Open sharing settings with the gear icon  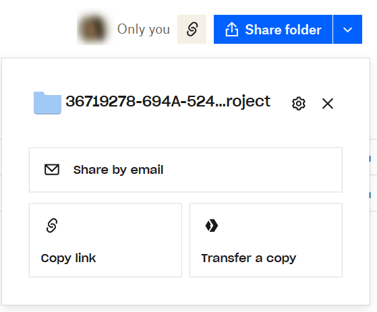coord(299,104)
